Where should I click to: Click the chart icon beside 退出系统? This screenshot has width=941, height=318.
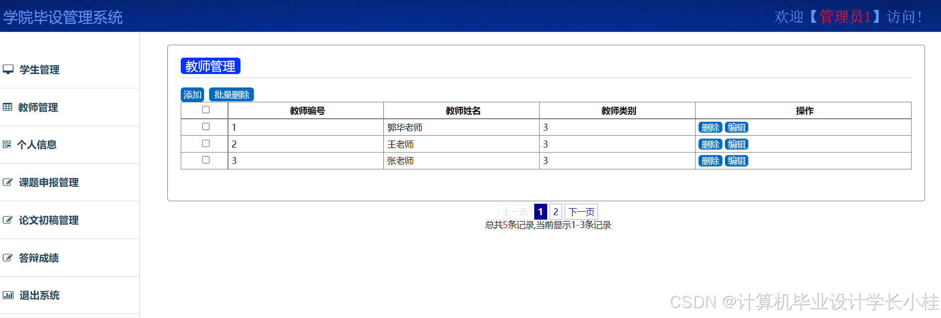tap(8, 295)
